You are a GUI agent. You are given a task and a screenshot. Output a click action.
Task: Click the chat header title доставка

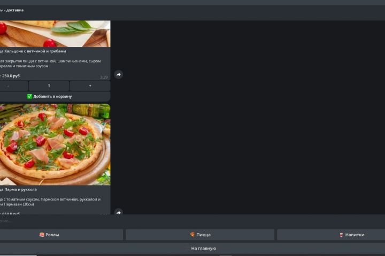(x=15, y=10)
